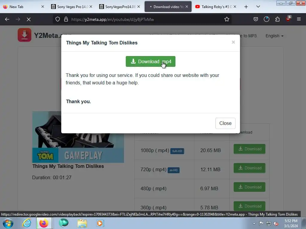The image size is (306, 229).
Task: Close the Talking Roby's YouTube tab
Action: [235, 7]
